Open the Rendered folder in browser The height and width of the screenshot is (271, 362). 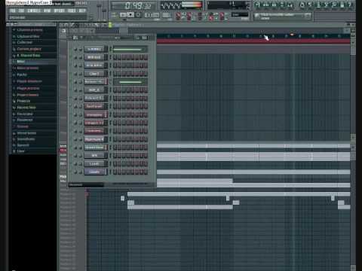pyautogui.click(x=25, y=120)
